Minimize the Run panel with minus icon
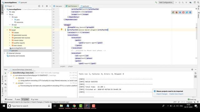The width and height of the screenshot is (200, 112). [x=196, y=69]
